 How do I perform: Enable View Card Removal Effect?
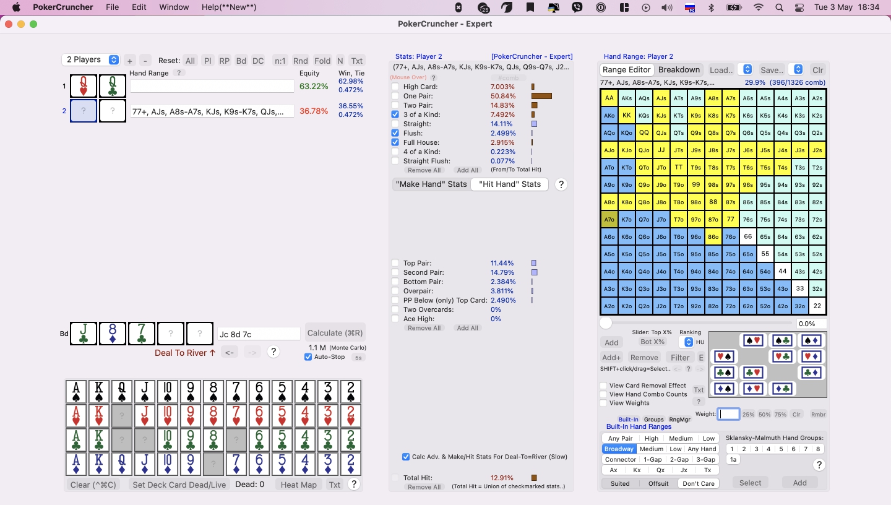[603, 386]
